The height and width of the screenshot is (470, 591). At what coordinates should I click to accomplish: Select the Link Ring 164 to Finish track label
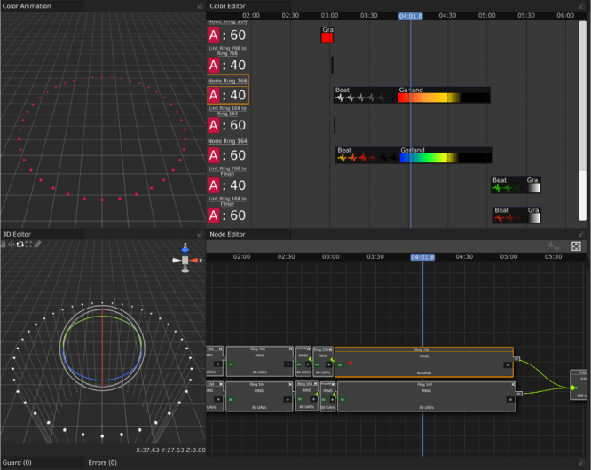point(227,201)
